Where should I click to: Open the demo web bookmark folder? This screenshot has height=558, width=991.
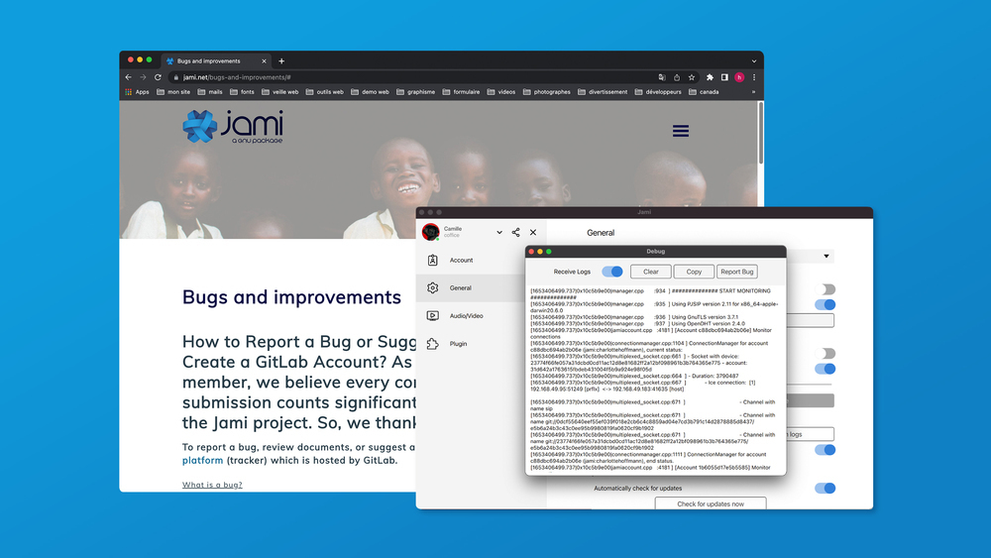pos(370,91)
